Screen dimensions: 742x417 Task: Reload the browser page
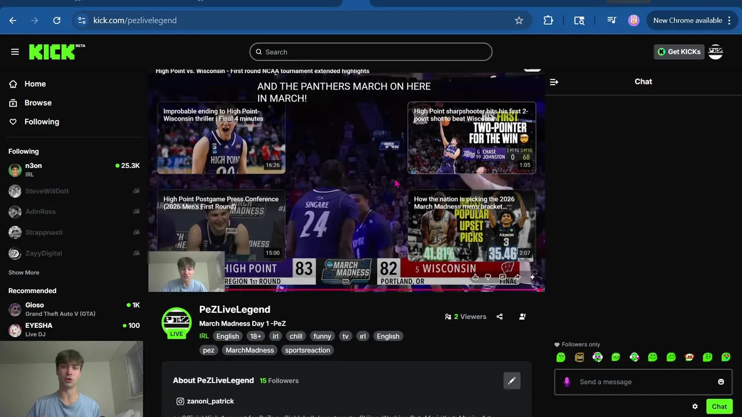pyautogui.click(x=57, y=20)
